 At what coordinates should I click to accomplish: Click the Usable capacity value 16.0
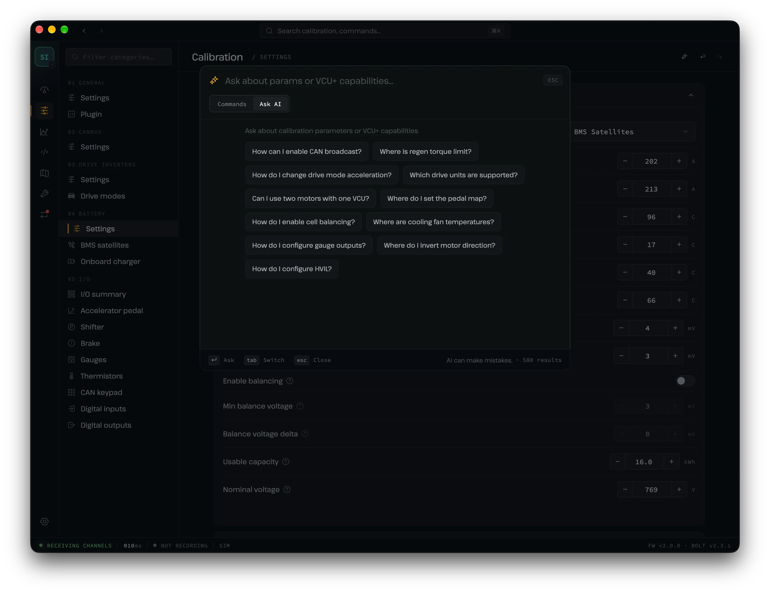pos(644,462)
